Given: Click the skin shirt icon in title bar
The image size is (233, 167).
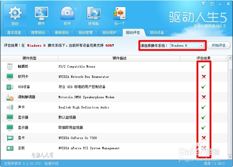Looking at the screenshot, I should pyautogui.click(x=203, y=3).
